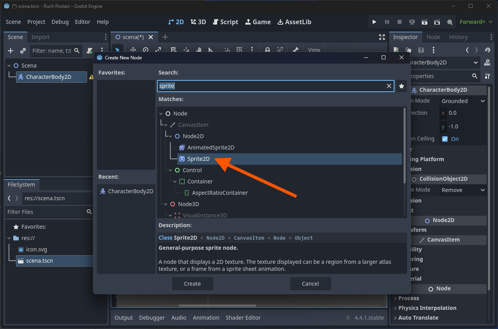Add sprite search to favorites star
Viewport: 498px width, 329px height.
tap(401, 86)
